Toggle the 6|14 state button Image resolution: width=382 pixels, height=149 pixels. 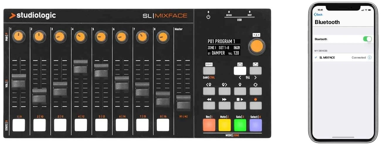[x=122, y=125]
